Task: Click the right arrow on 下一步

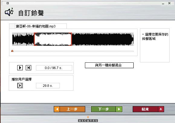Action: [x=119, y=109]
